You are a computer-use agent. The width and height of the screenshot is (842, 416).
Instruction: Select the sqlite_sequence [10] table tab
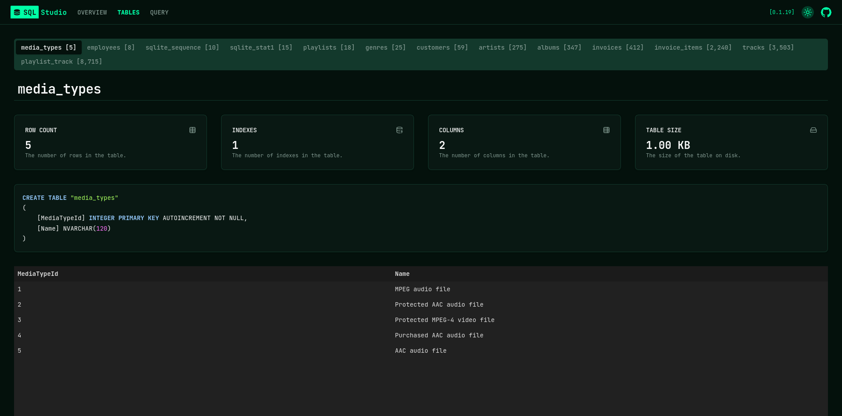(x=182, y=47)
